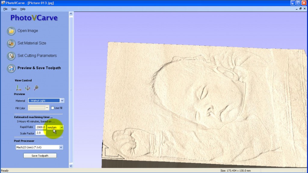Image resolution: width=308 pixels, height=173 pixels.
Task: Open the Set Cutting Parameters step icon
Action: [11, 56]
